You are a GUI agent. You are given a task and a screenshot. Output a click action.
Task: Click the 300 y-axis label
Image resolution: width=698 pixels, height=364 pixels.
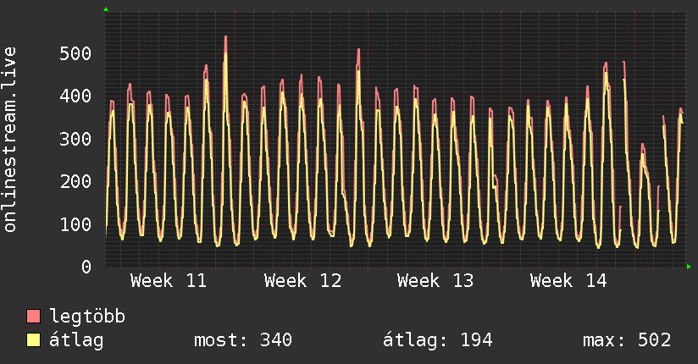click(x=75, y=139)
